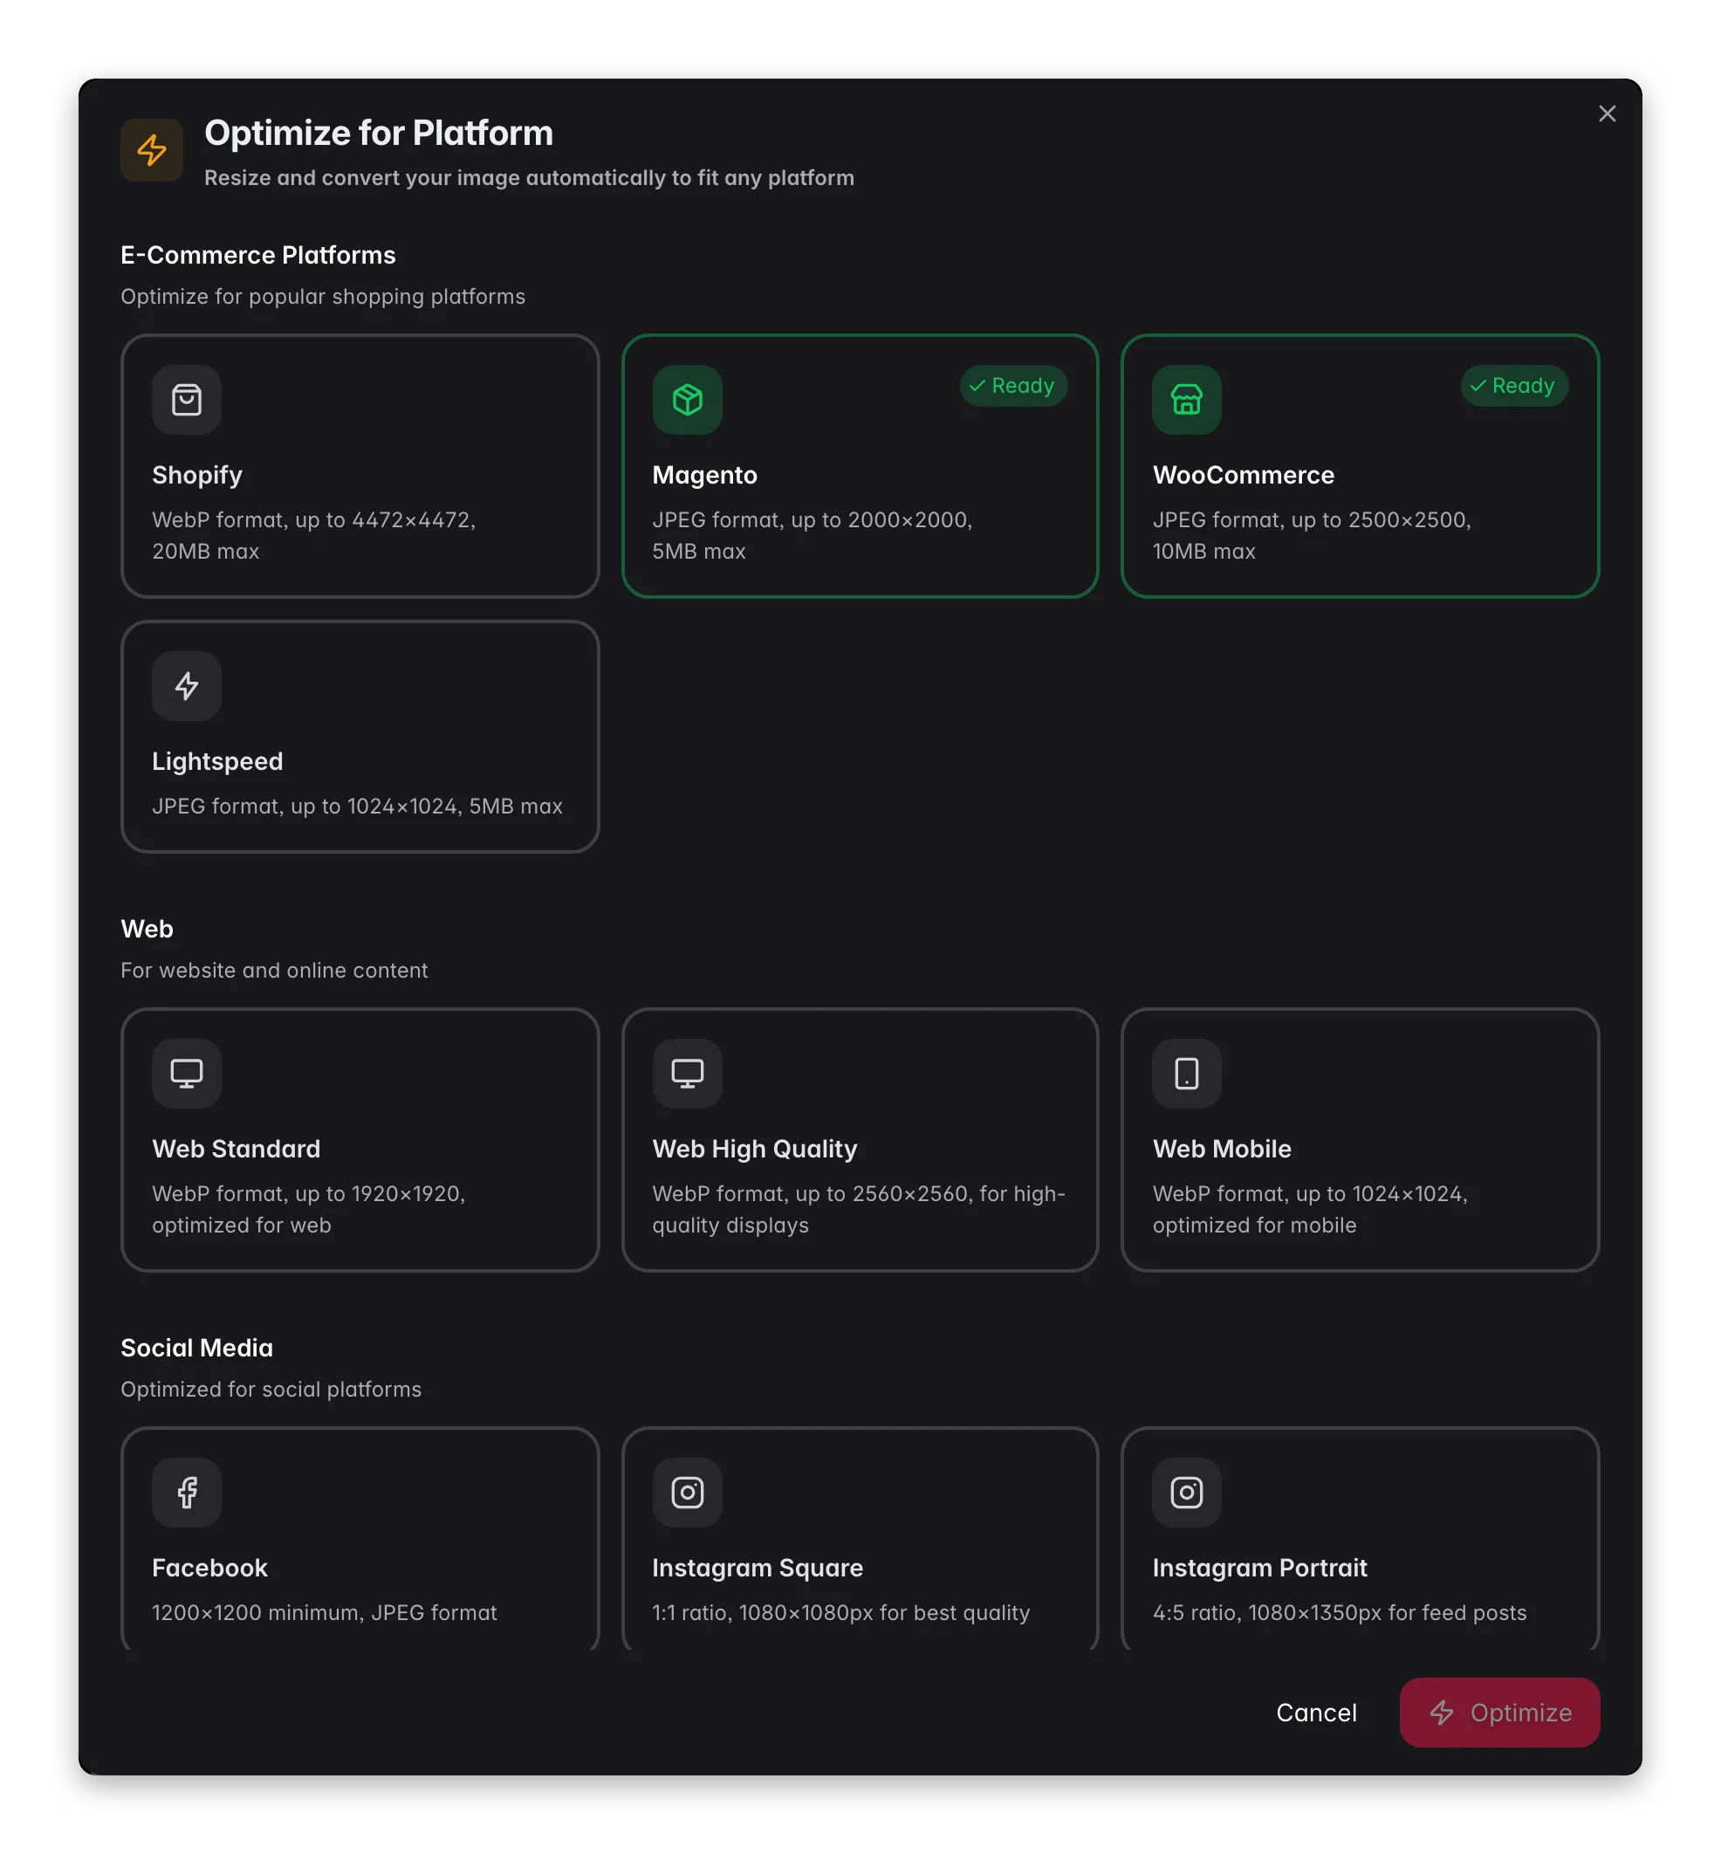
Task: Click the Shopify shopping bag icon
Action: pos(186,400)
